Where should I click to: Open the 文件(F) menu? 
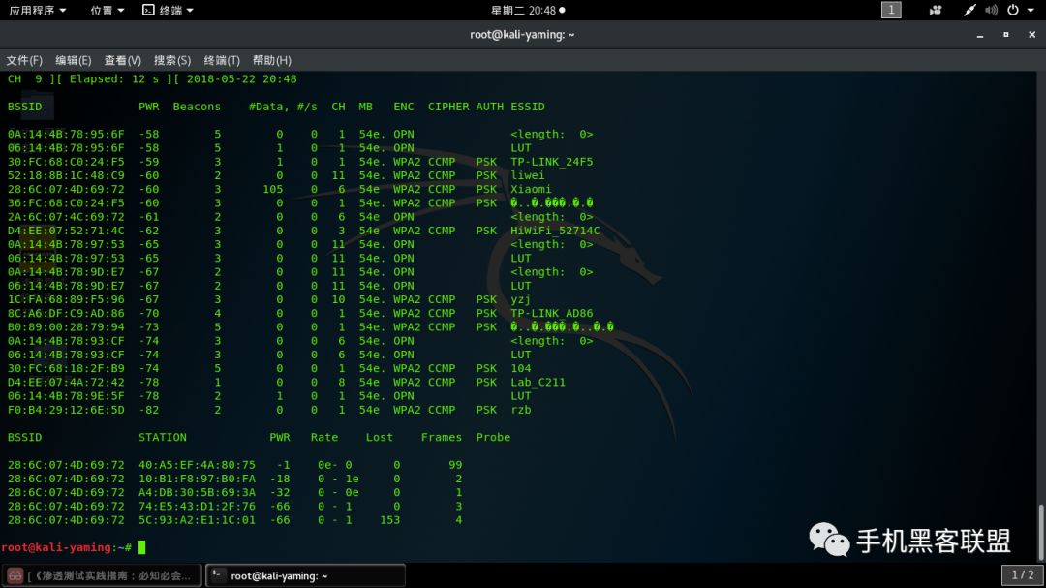[x=24, y=60]
